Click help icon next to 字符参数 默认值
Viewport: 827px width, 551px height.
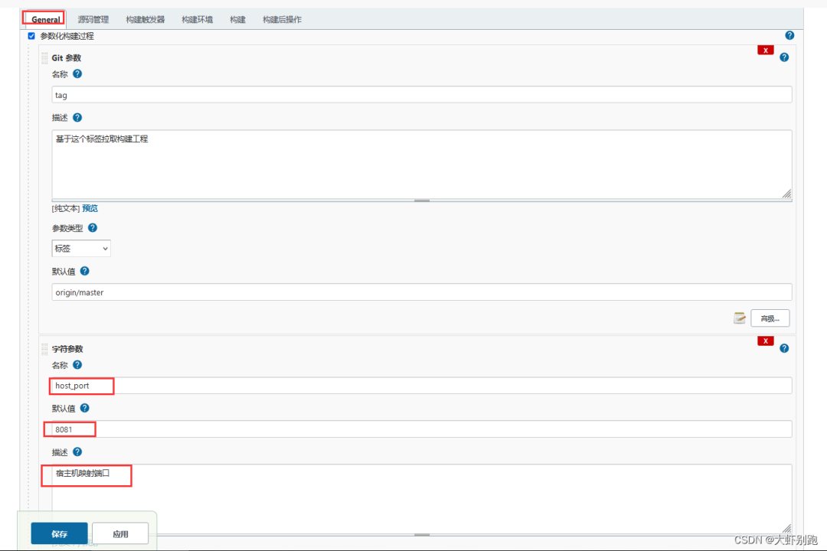click(84, 408)
